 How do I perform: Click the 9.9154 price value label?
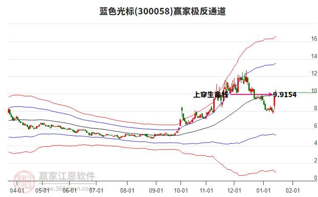(x=285, y=95)
